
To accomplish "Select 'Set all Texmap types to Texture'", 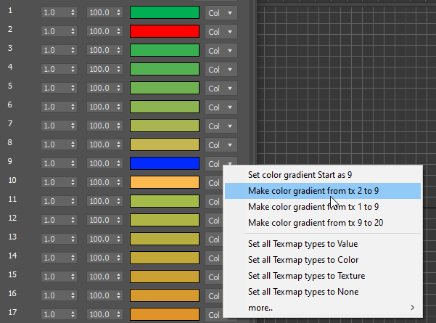I will coord(306,276).
